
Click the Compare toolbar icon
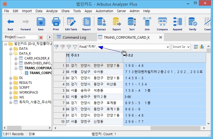coord(162,22)
